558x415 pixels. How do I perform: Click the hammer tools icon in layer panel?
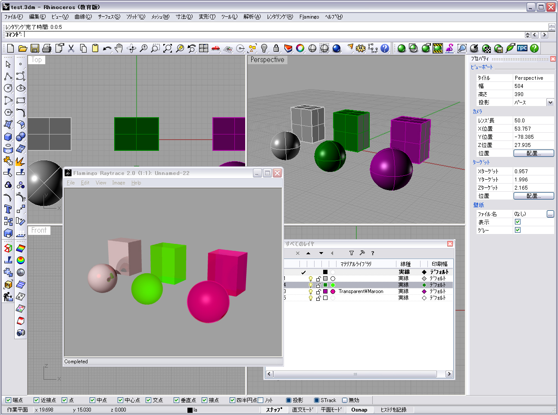[362, 253]
